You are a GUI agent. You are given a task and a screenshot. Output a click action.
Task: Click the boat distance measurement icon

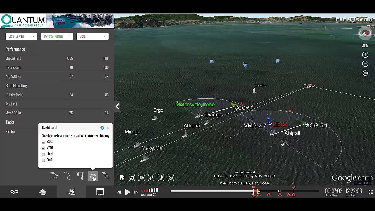tap(80, 176)
